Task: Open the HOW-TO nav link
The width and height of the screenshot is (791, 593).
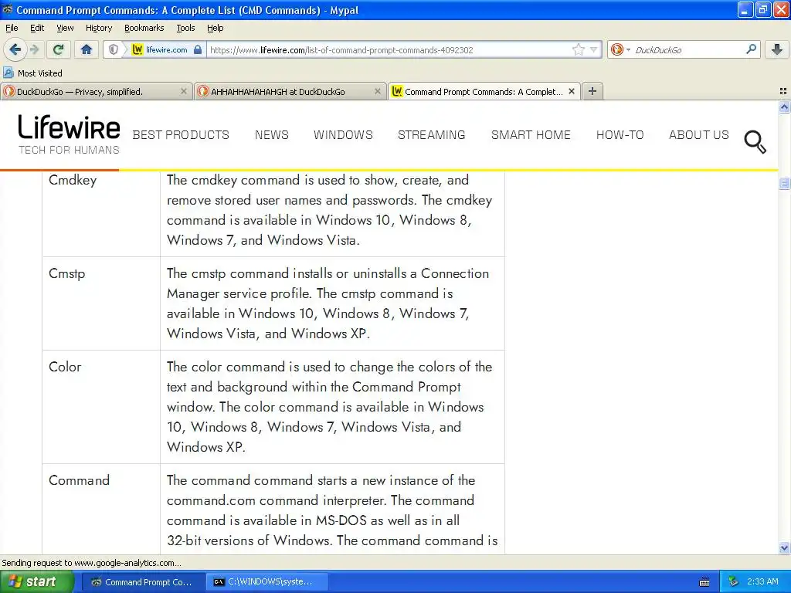Action: tap(620, 134)
